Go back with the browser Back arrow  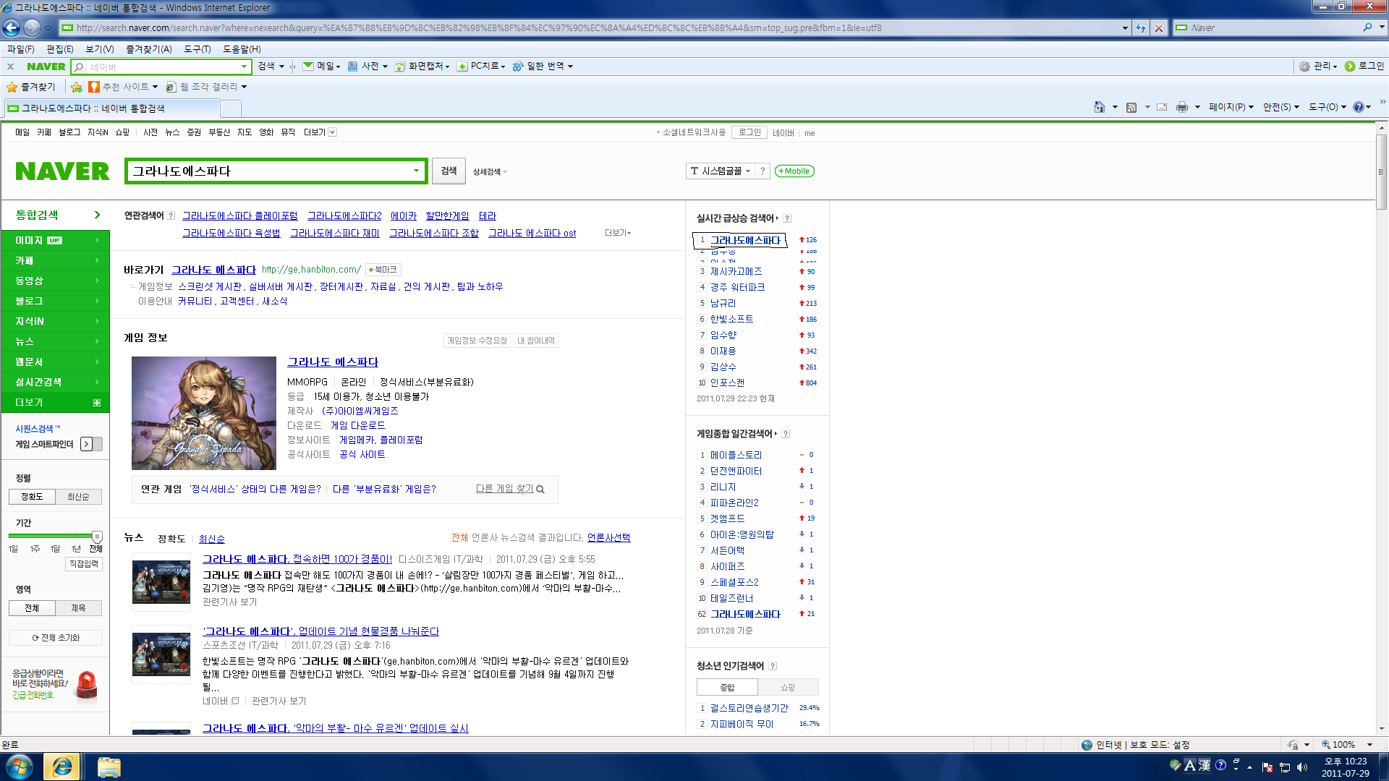pyautogui.click(x=12, y=27)
